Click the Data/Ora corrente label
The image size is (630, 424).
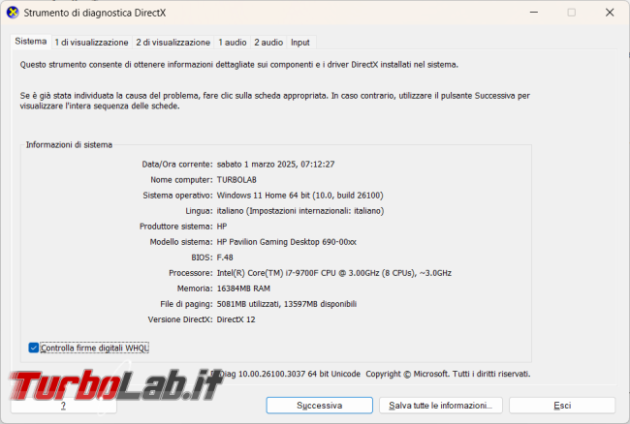[x=177, y=164]
